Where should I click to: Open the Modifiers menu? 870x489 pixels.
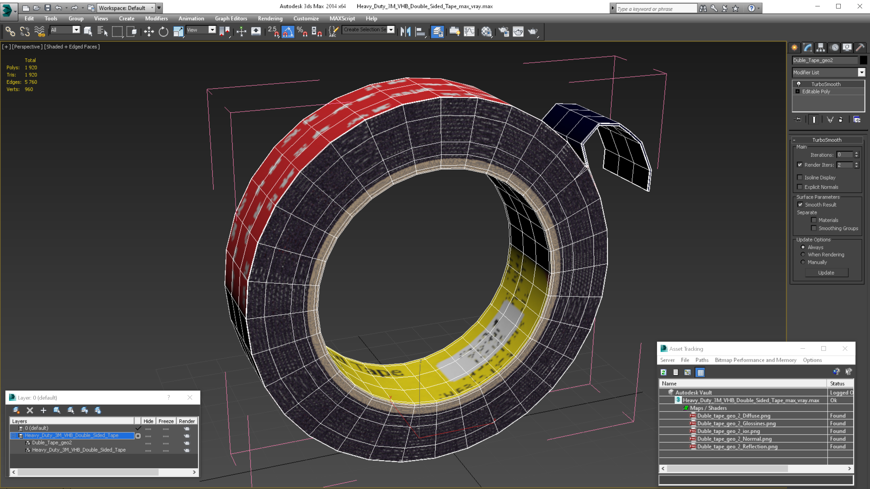pos(156,18)
